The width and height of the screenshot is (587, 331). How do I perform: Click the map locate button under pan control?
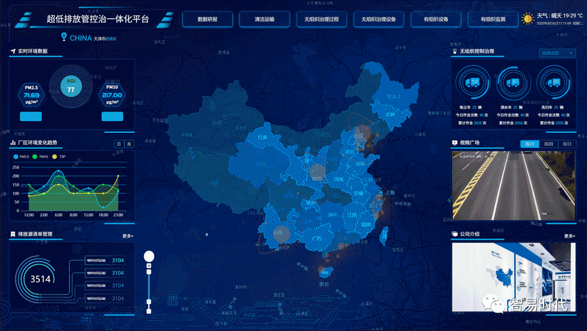coord(149,266)
